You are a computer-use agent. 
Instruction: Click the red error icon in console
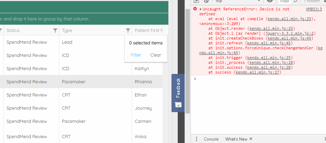[195, 9]
